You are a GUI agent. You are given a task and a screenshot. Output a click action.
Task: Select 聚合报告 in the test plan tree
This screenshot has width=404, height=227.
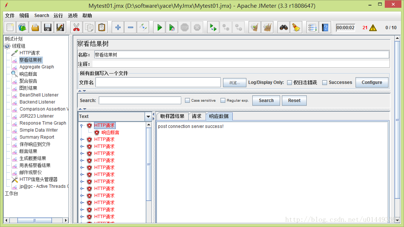(28, 81)
